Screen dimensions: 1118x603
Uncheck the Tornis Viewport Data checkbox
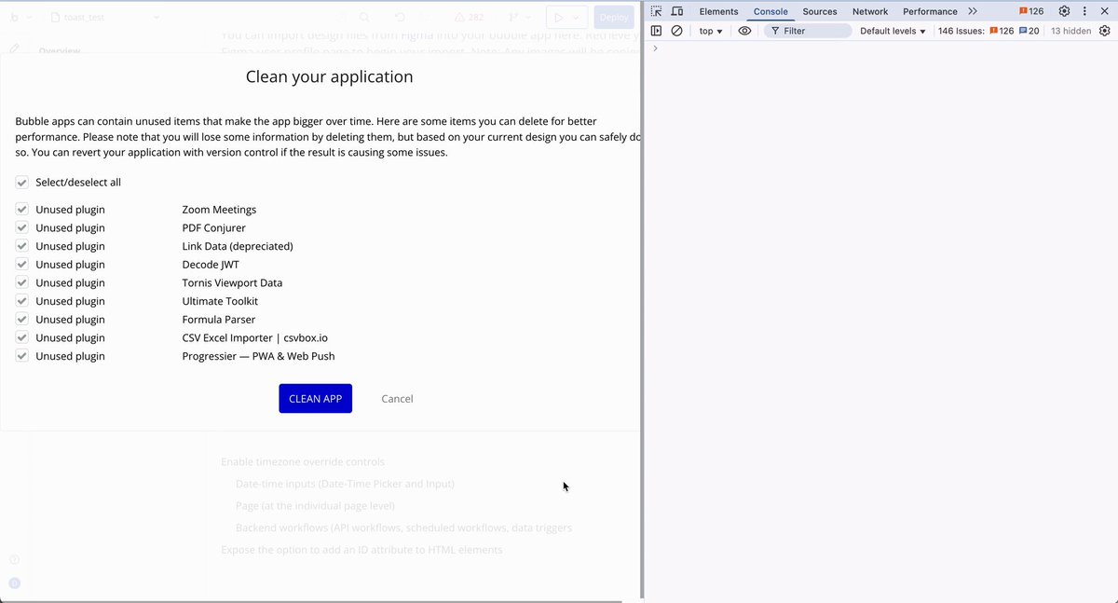coord(21,283)
